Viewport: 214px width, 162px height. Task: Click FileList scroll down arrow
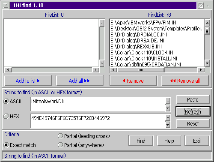102,63
